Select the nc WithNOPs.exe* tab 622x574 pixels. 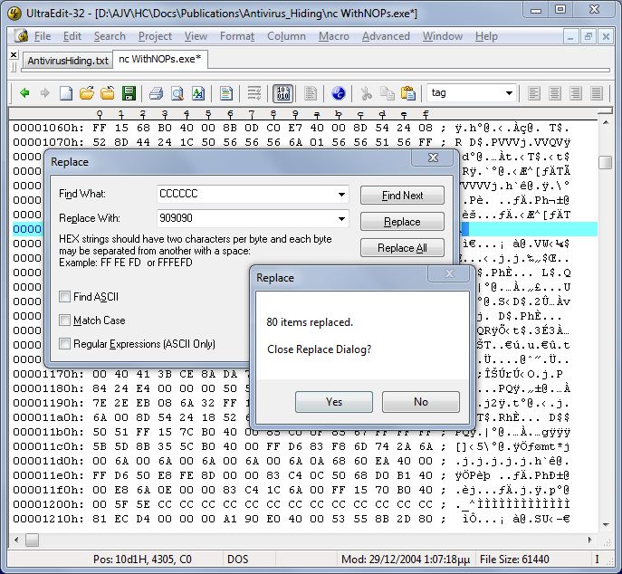tap(160, 59)
